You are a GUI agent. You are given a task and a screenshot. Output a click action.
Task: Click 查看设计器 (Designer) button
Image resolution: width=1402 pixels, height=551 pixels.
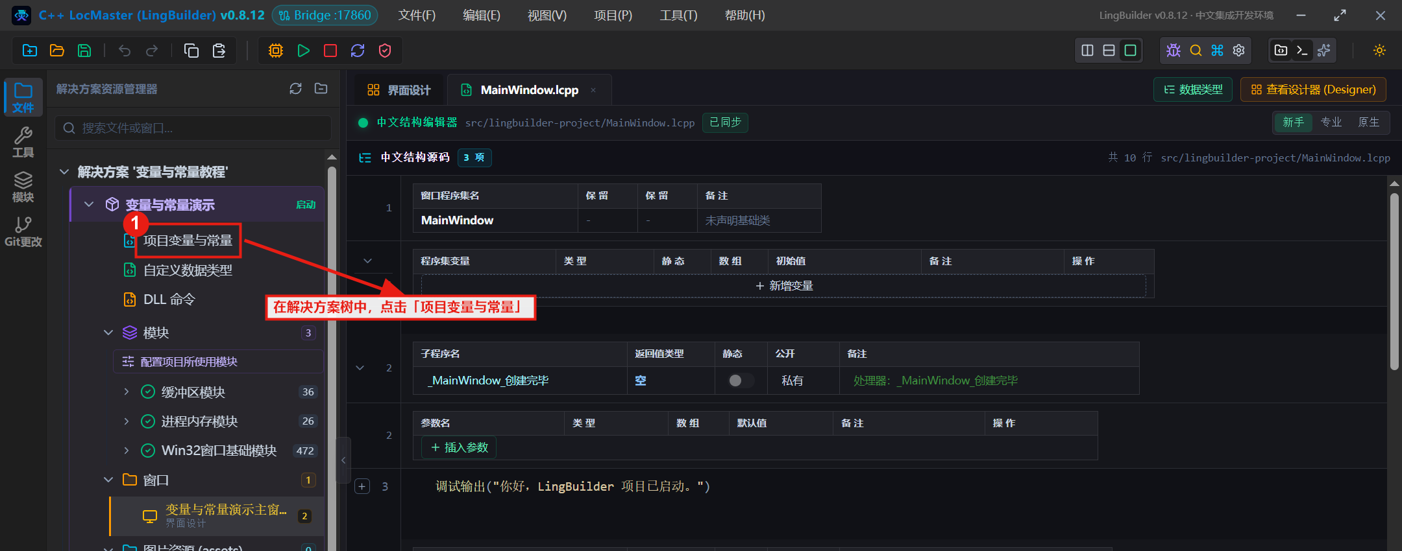pos(1313,89)
